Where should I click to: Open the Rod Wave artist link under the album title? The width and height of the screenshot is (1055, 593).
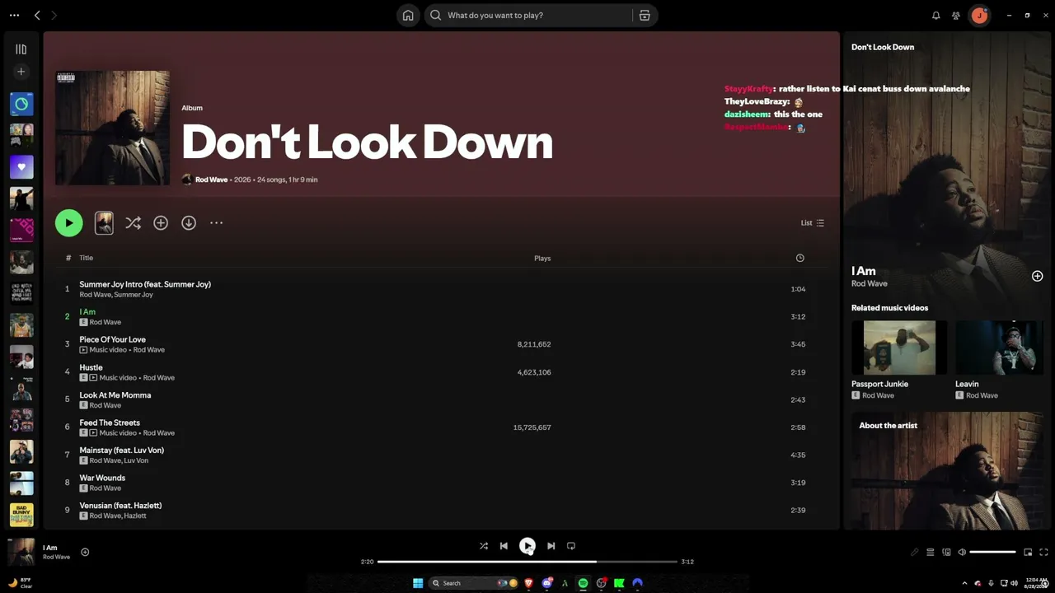pos(211,180)
